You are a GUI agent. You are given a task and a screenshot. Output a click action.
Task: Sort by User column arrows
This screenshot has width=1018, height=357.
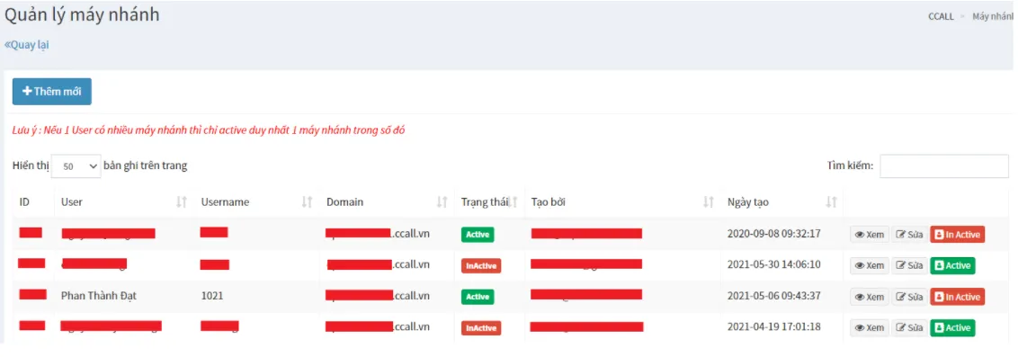182,201
